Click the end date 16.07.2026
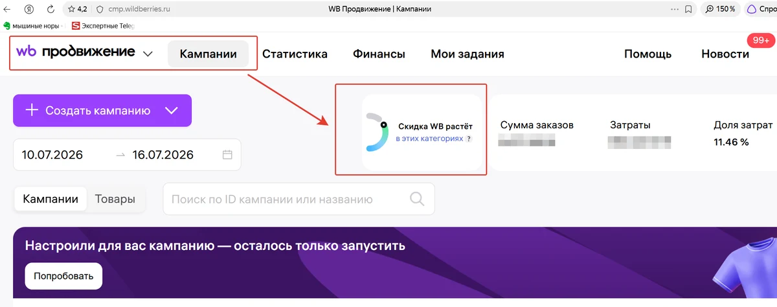 coord(163,155)
